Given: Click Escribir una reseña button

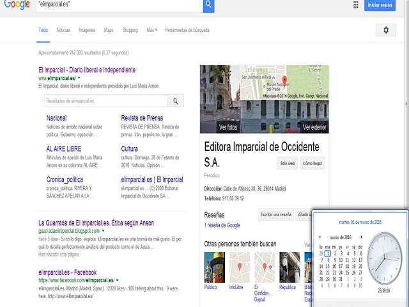Looking at the screenshot, I should click(x=275, y=215).
